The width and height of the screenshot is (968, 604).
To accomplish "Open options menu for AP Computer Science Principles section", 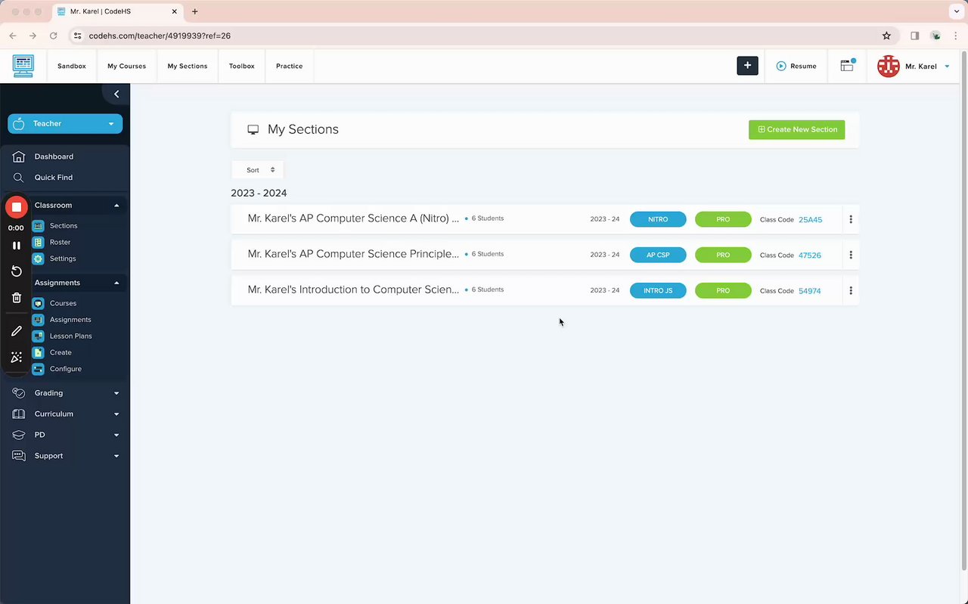I will [851, 255].
